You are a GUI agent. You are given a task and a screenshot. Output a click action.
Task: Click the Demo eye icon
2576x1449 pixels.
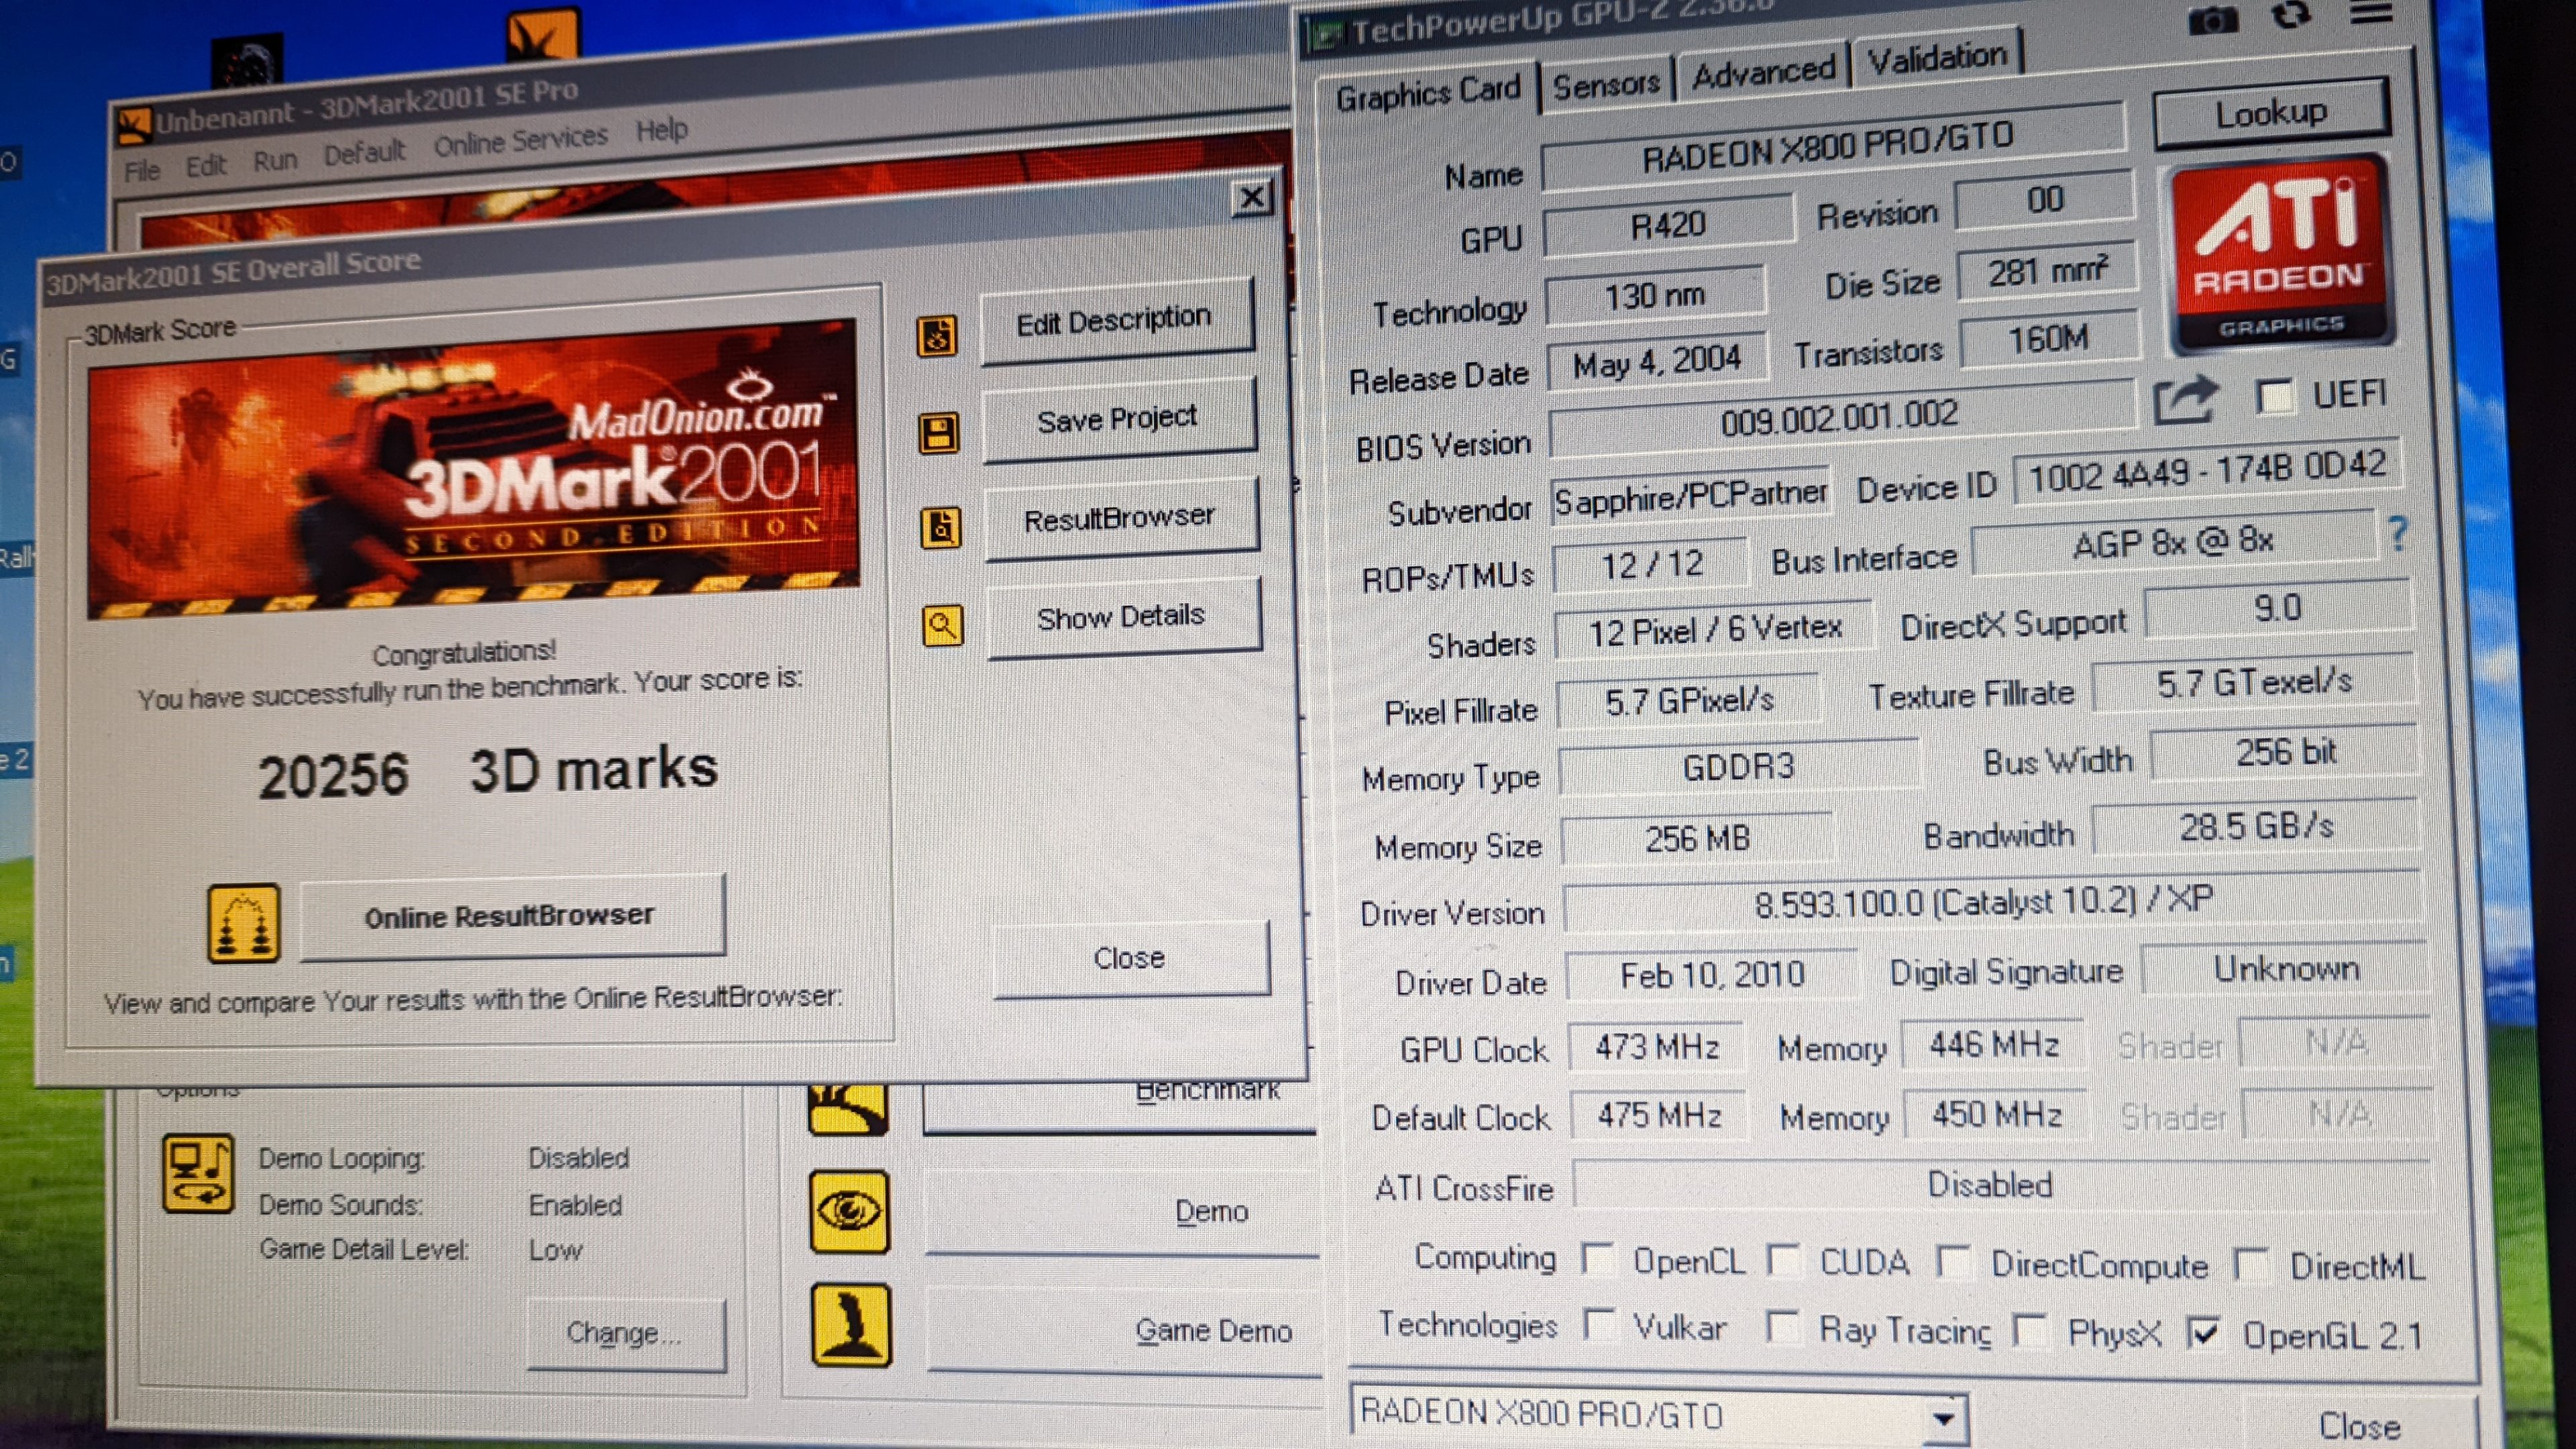[x=849, y=1212]
